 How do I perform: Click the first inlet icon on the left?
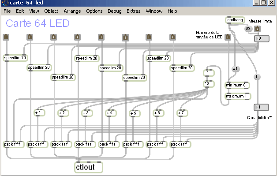click(6, 37)
